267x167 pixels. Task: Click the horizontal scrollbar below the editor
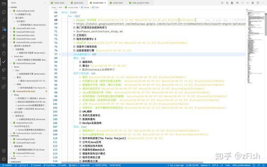[132, 163]
